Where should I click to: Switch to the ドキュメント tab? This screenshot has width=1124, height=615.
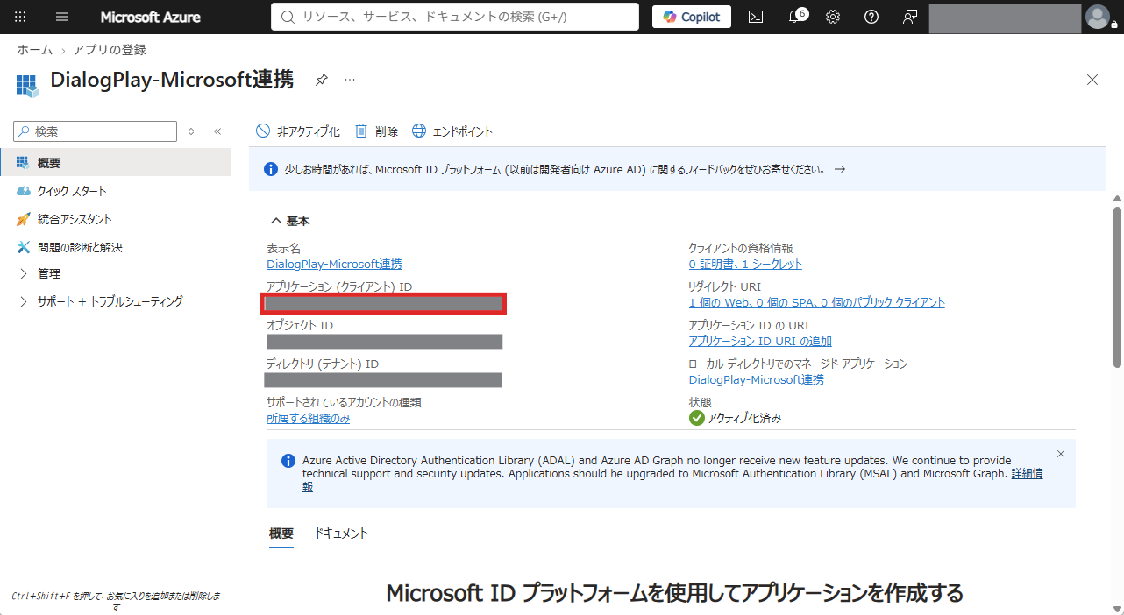(x=341, y=533)
